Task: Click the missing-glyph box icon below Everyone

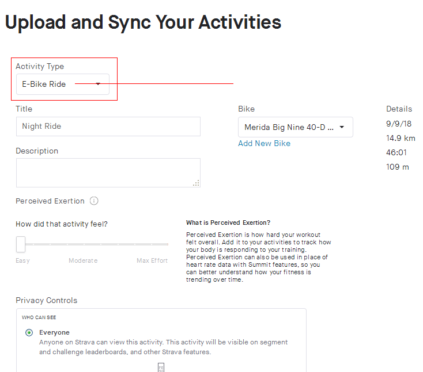Action: point(161,367)
